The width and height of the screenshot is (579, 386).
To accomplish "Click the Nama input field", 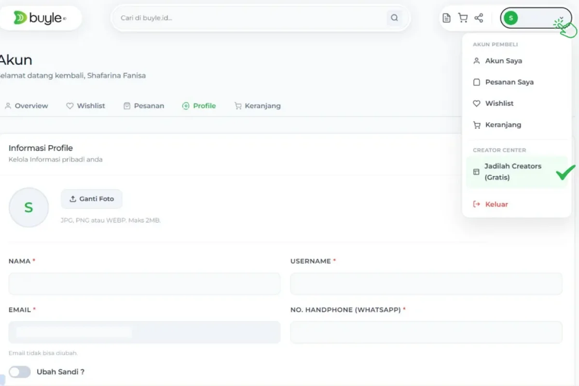I will click(144, 284).
